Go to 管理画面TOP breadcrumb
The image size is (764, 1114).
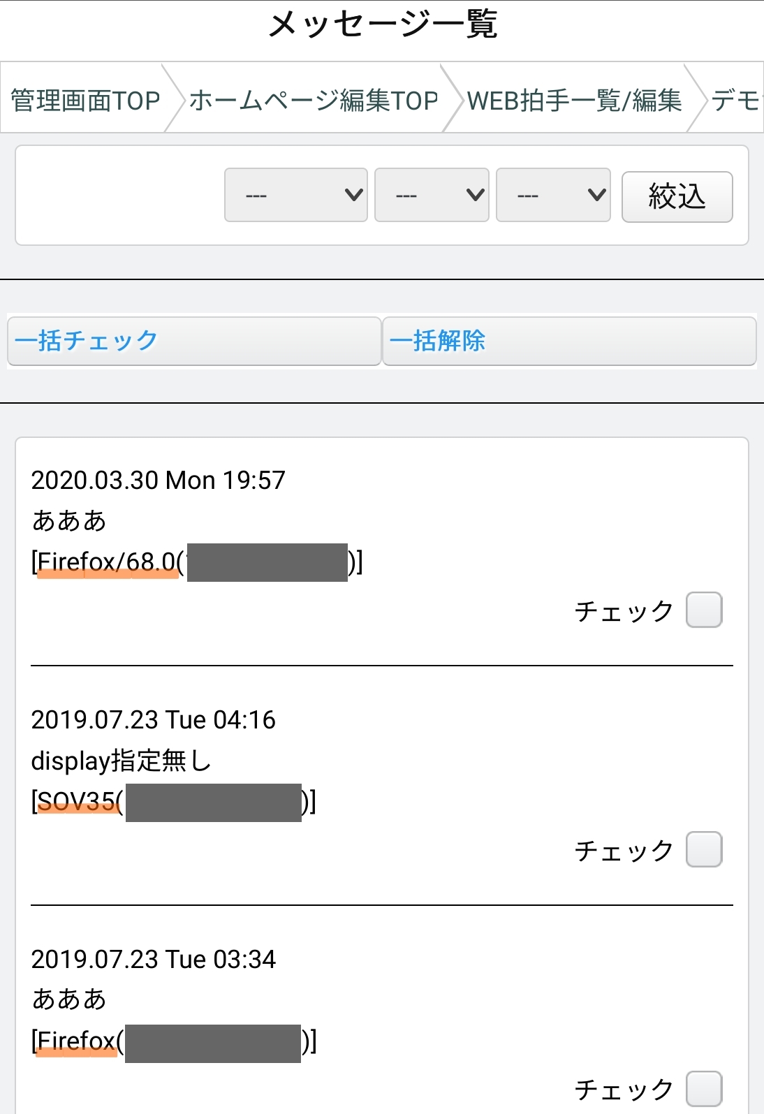click(x=85, y=101)
